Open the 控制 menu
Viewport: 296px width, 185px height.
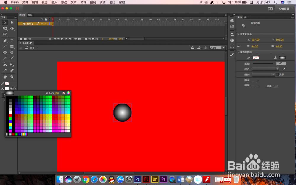[x=93, y=2]
